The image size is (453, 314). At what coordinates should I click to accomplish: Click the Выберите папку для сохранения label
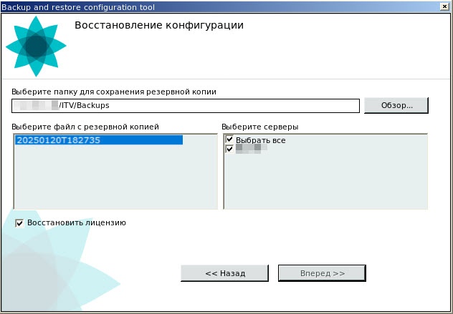point(114,92)
